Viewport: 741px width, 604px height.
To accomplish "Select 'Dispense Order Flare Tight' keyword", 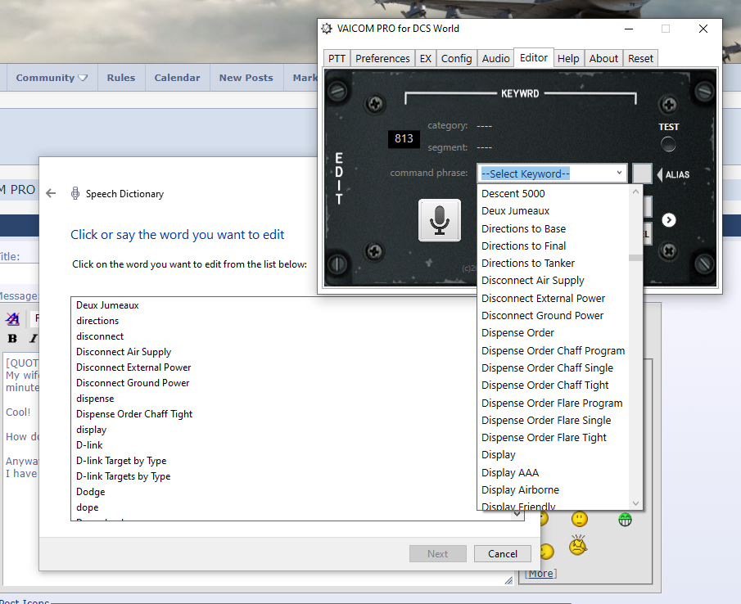I will coord(553,438).
